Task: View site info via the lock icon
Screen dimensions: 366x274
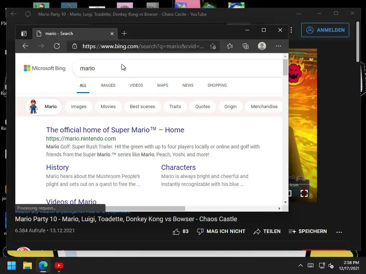Action: point(75,46)
